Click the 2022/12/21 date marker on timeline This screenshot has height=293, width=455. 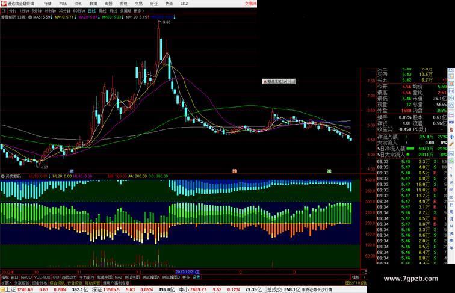point(187,272)
